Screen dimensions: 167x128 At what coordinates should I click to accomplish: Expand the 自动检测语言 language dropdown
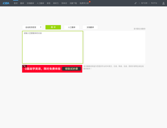32,27
